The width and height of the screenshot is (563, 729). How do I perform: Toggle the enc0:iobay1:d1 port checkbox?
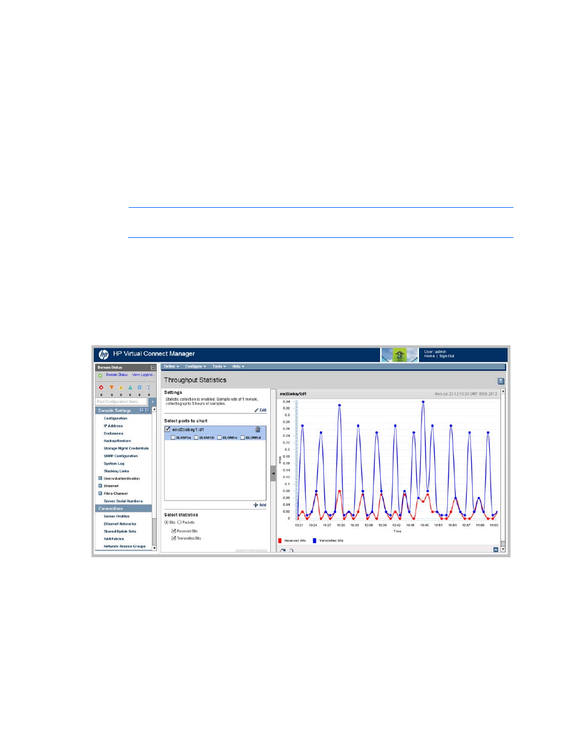pyautogui.click(x=168, y=429)
